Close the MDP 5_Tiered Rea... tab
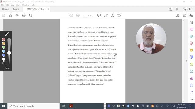 coord(48,9)
